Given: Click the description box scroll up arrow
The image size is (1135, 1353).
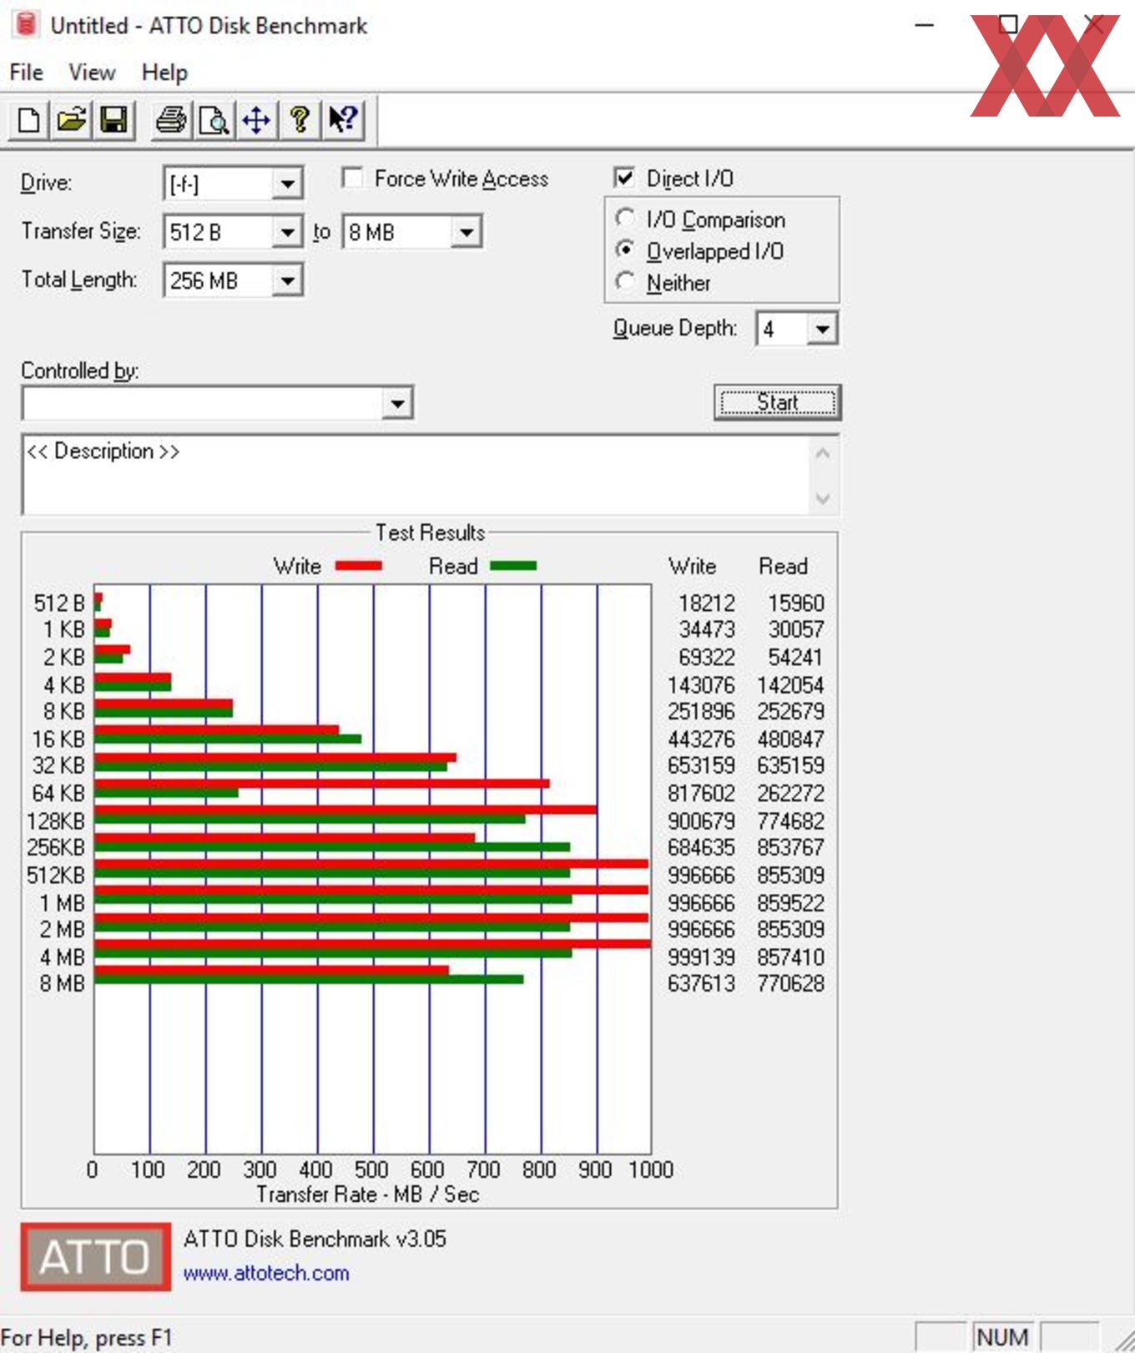Looking at the screenshot, I should click(x=823, y=453).
